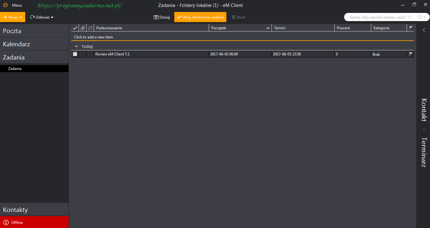Collapse the Today task group
Screen dimensions: 430x228
point(76,46)
